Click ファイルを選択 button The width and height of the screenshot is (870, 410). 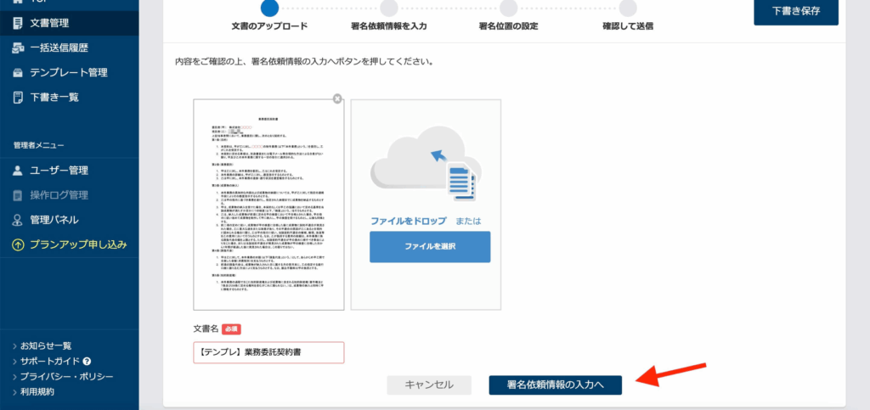coord(430,246)
